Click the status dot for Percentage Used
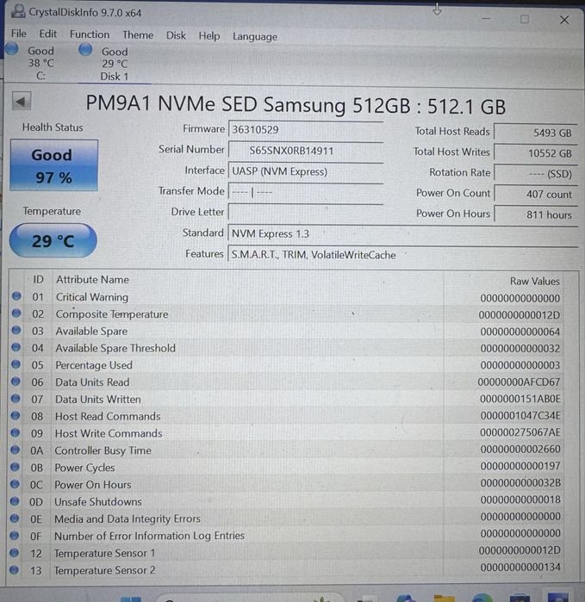Image resolution: width=585 pixels, height=602 pixels. [16, 364]
